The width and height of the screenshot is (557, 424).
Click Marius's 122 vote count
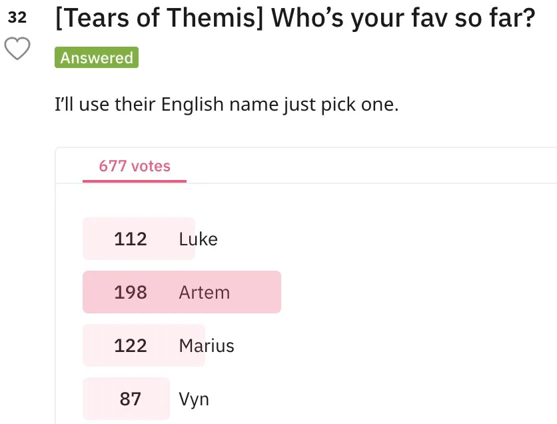tap(131, 345)
